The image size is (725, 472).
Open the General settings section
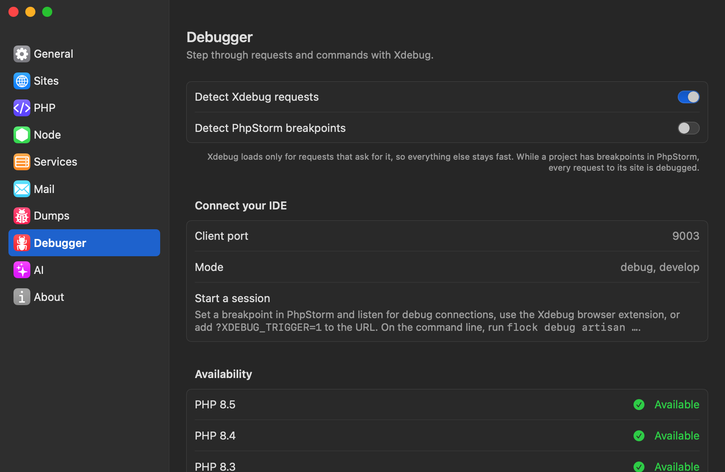pyautogui.click(x=84, y=54)
